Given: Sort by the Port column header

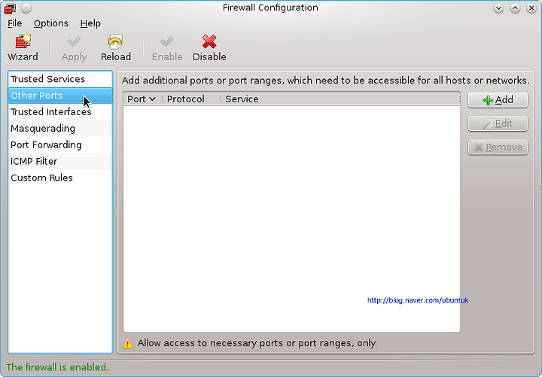Looking at the screenshot, I should 142,99.
